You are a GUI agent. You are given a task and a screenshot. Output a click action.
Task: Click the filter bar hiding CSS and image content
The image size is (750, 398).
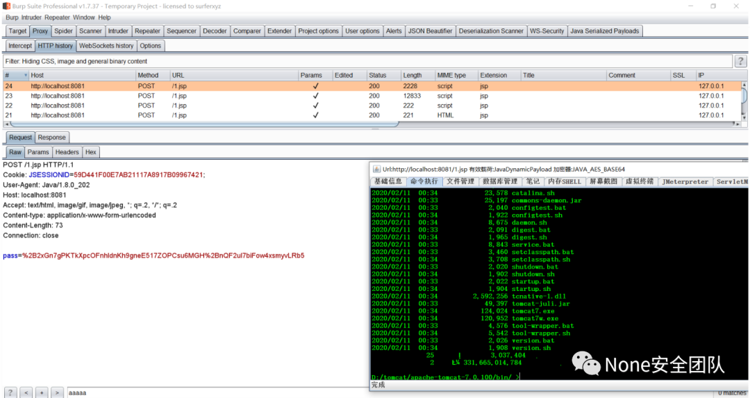click(367, 61)
